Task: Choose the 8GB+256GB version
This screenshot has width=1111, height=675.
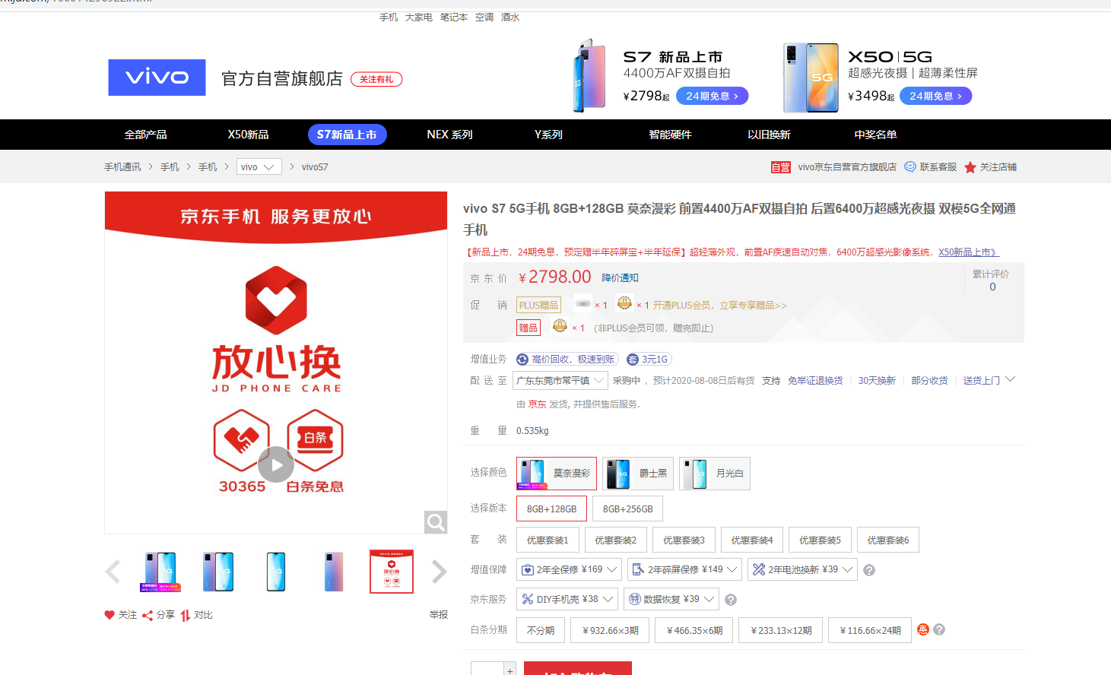Action: (x=627, y=509)
